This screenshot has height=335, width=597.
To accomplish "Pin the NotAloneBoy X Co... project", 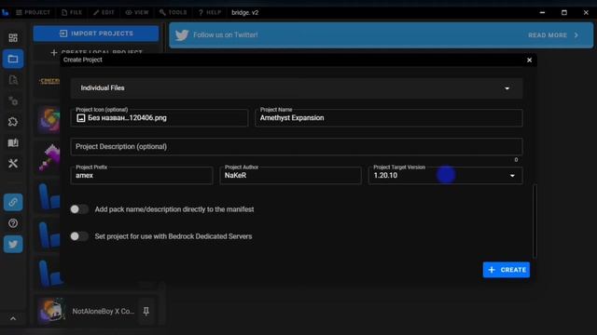I will 146,312.
